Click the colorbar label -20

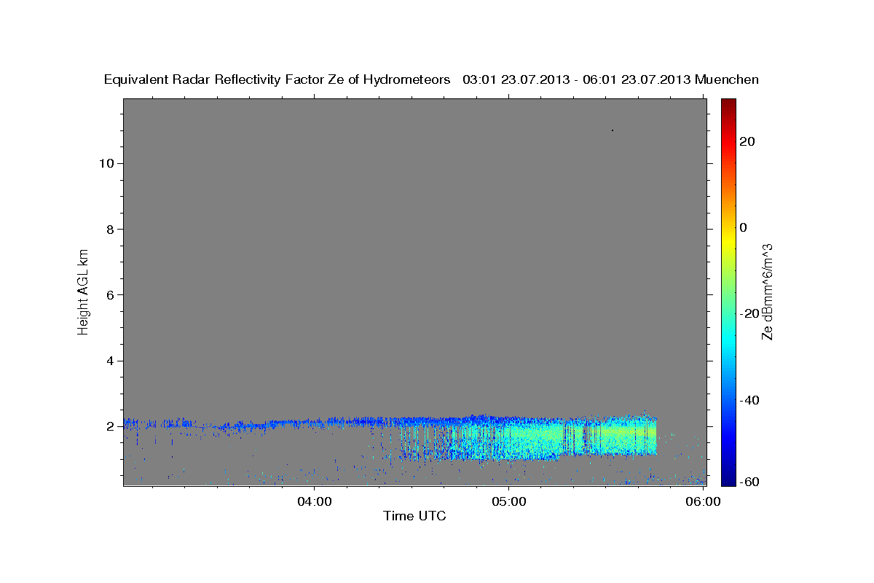tap(749, 313)
